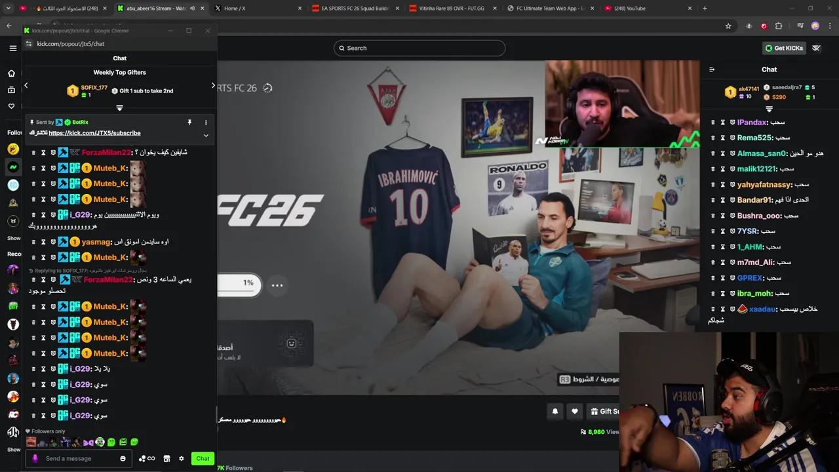Screen dimensions: 839x472
Task: Switch to EA SPORTS FC 26 Squad Builder tab
Action: tap(354, 9)
